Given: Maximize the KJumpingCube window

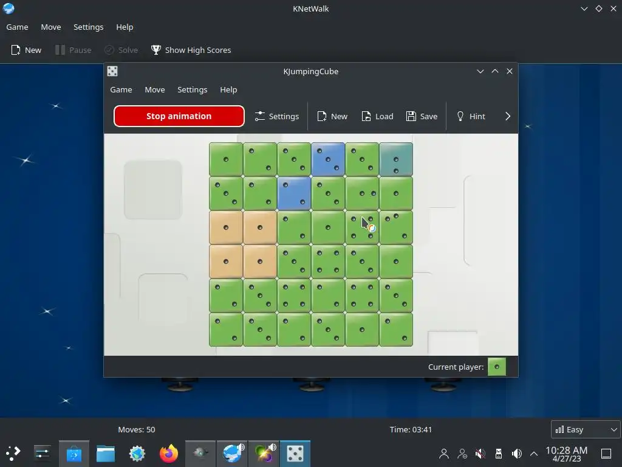Looking at the screenshot, I should click(x=495, y=71).
